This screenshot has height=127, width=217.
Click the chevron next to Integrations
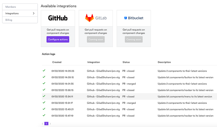tap(33, 13)
